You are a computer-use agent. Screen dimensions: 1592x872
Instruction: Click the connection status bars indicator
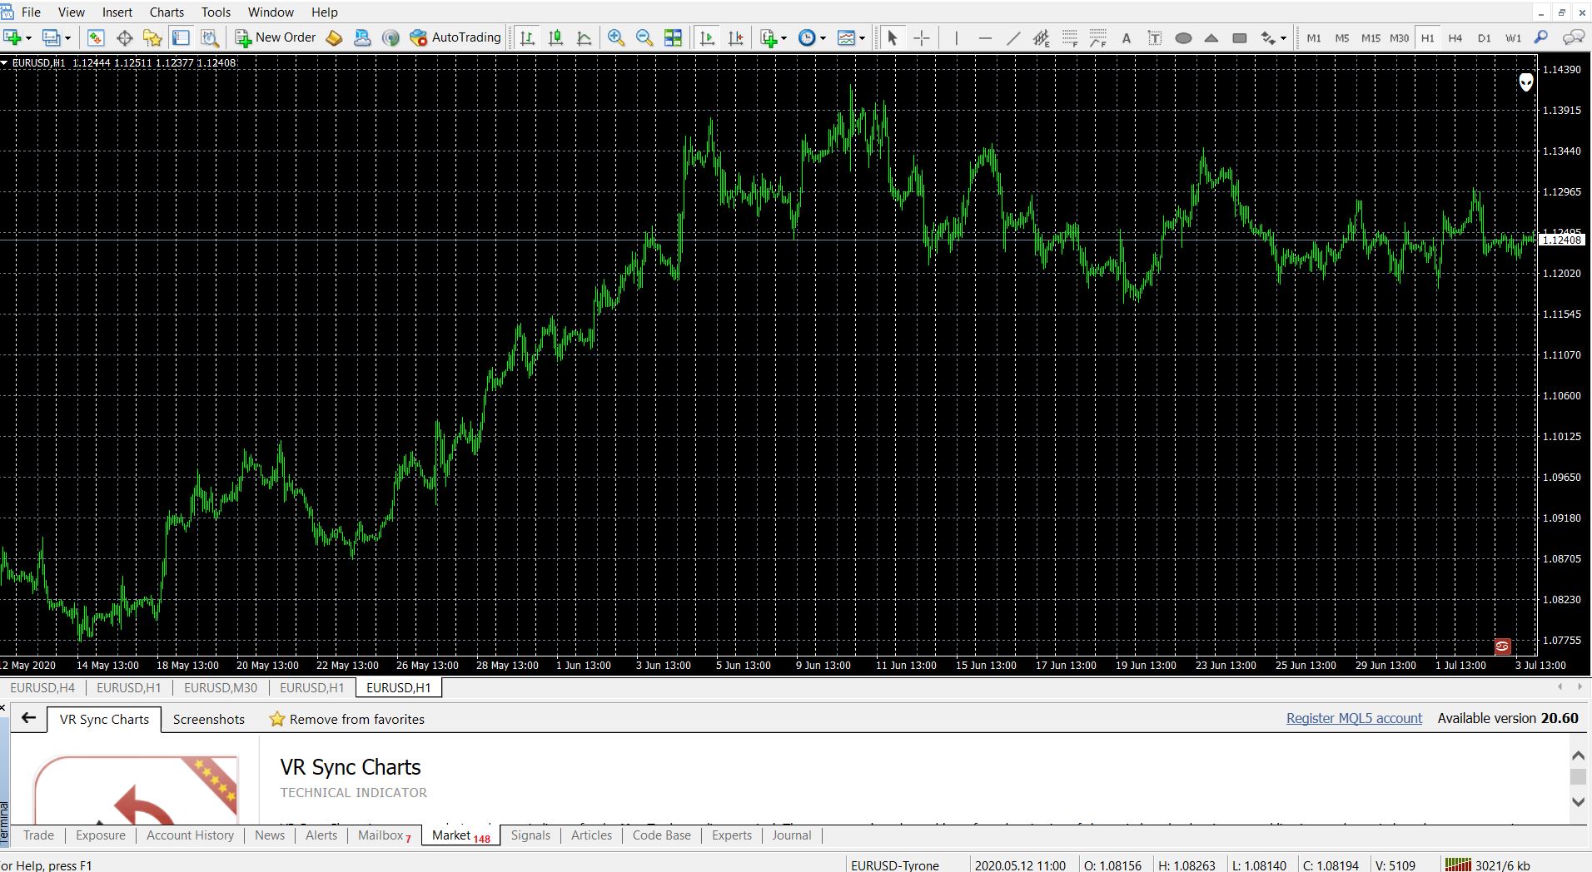coord(1458,865)
